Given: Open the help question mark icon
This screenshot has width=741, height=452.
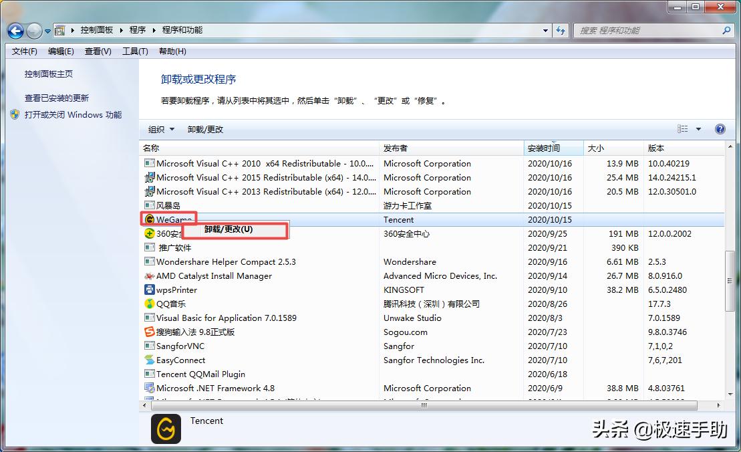Looking at the screenshot, I should tap(720, 128).
